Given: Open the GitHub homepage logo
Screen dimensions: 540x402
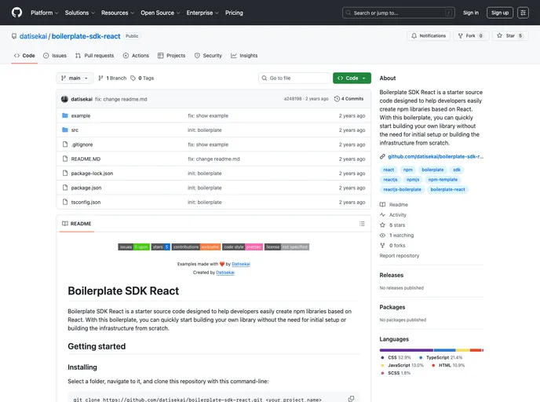Looking at the screenshot, I should [16, 13].
